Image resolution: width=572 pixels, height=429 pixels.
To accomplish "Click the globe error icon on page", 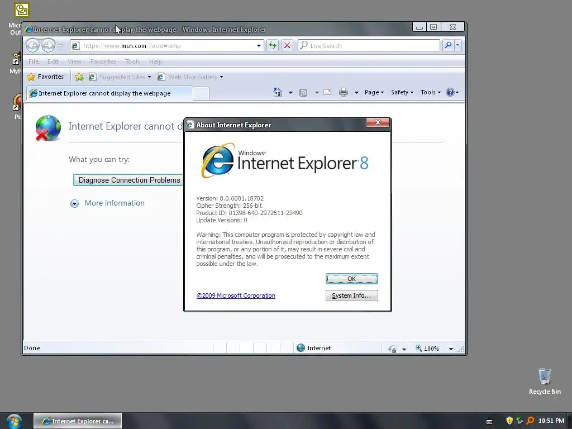I will (48, 128).
